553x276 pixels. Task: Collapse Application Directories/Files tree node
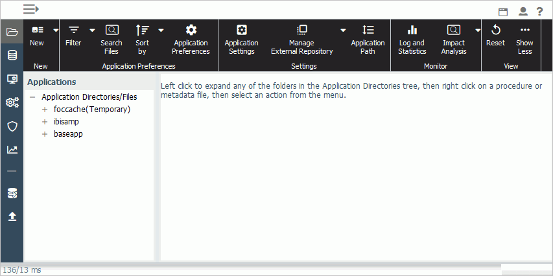pos(32,97)
